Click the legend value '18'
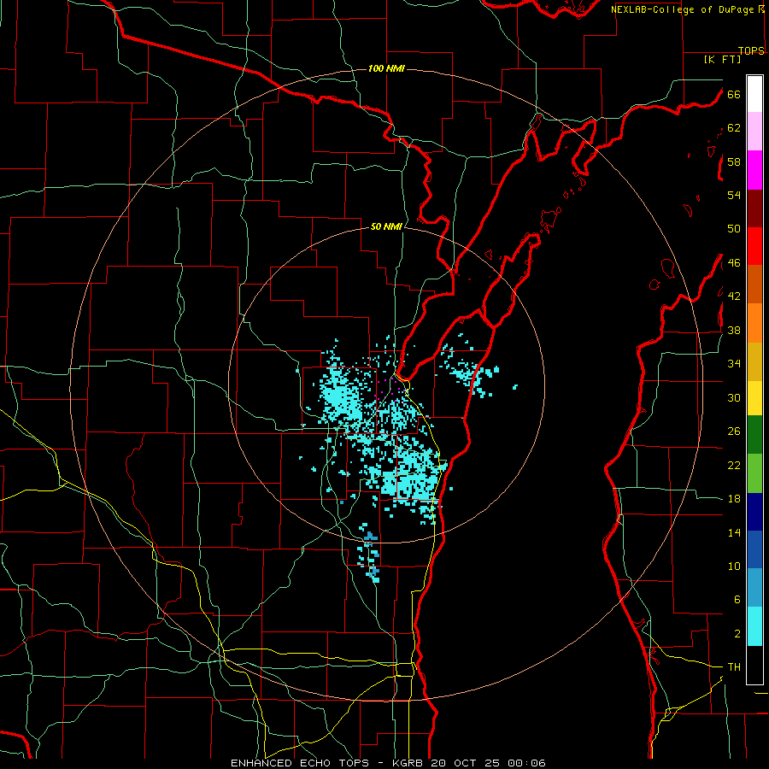 coord(734,499)
